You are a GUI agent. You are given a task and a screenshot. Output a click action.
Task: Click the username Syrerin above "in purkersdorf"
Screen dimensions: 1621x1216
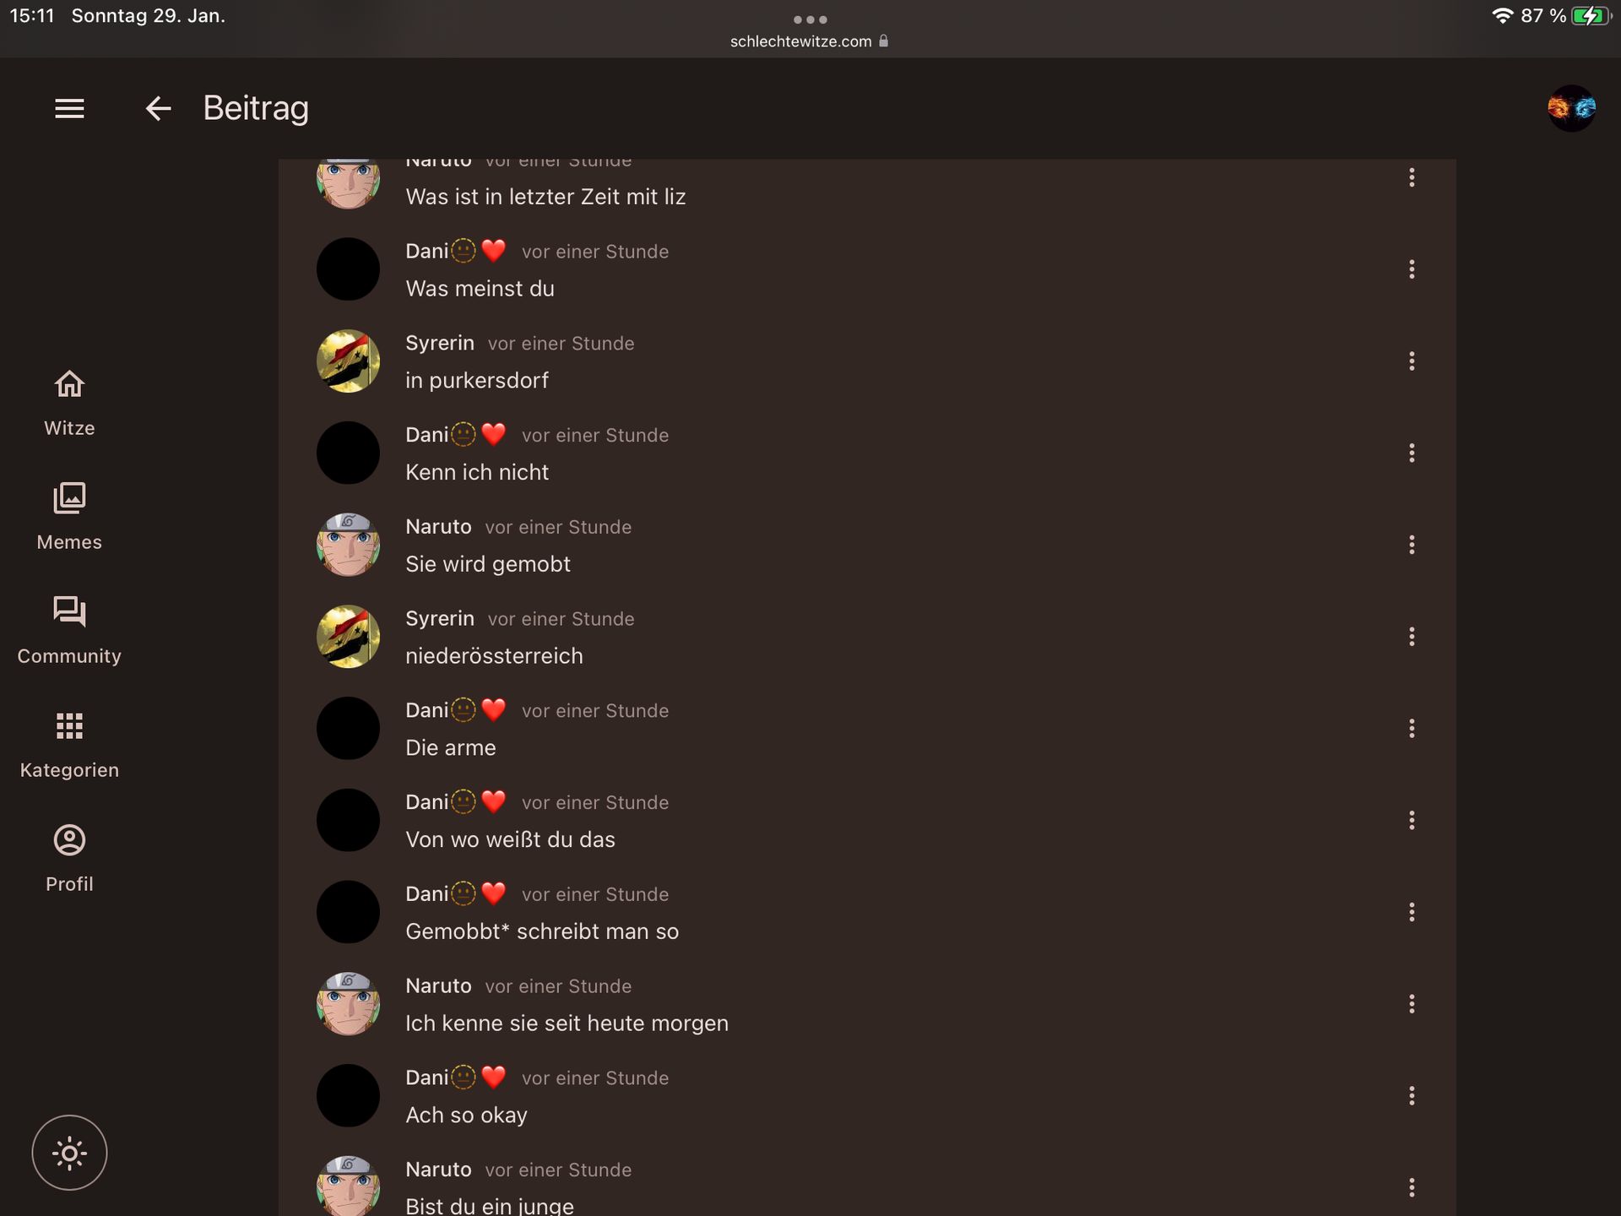coord(440,343)
